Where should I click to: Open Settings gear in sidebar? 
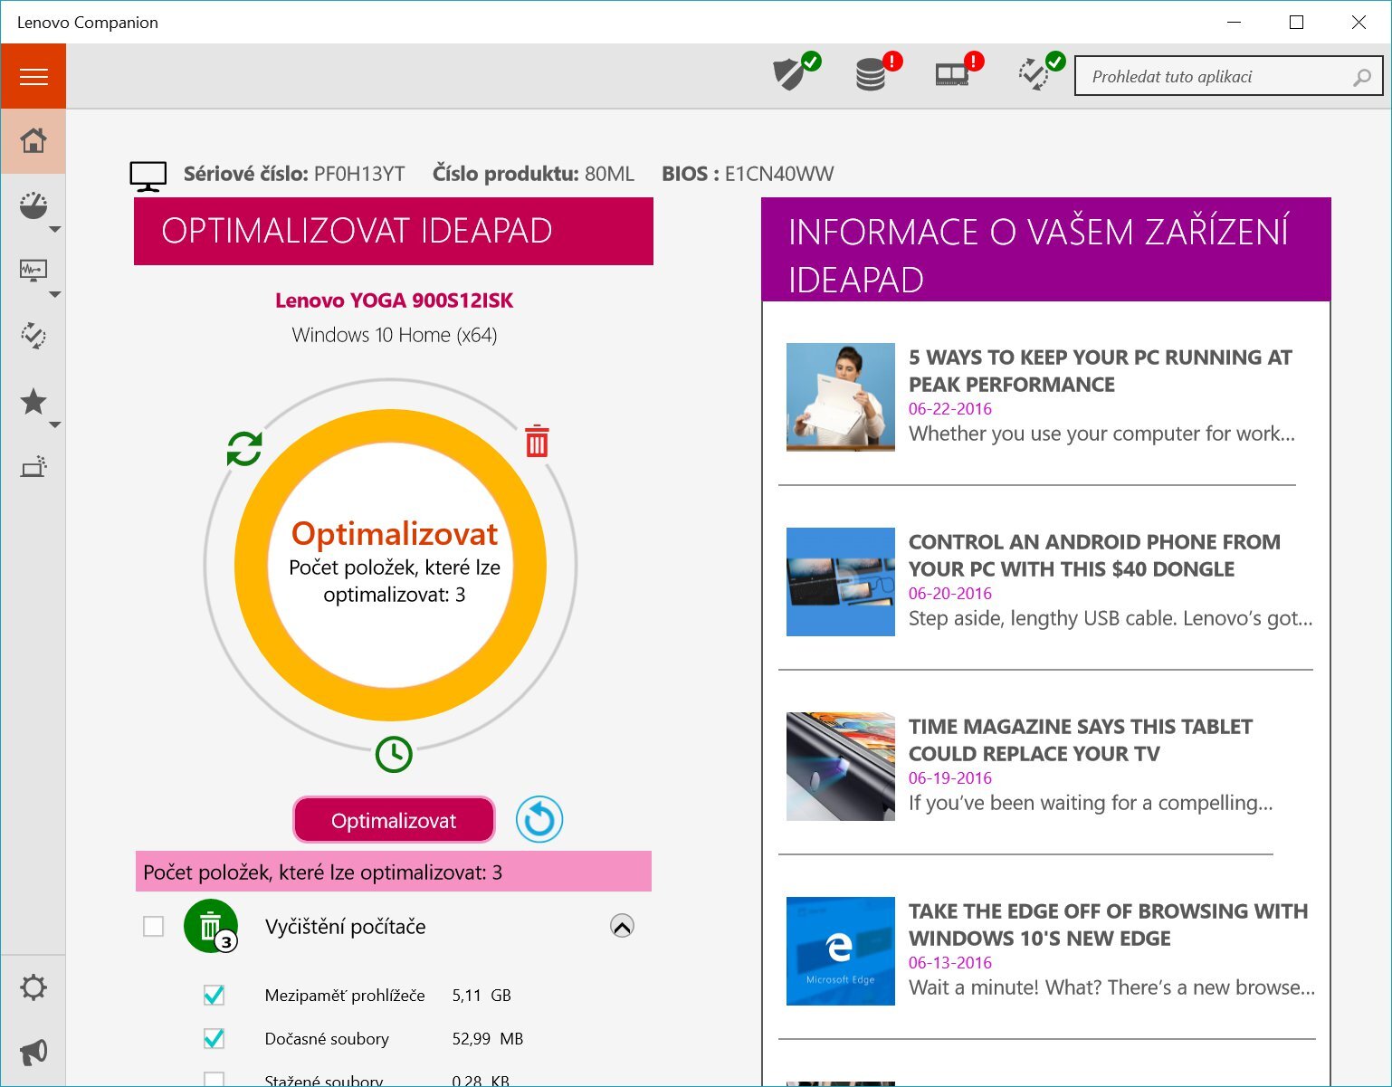point(33,987)
